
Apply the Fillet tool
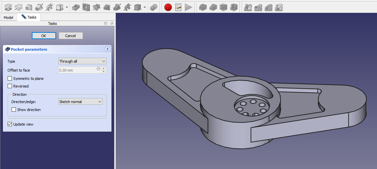[203, 7]
